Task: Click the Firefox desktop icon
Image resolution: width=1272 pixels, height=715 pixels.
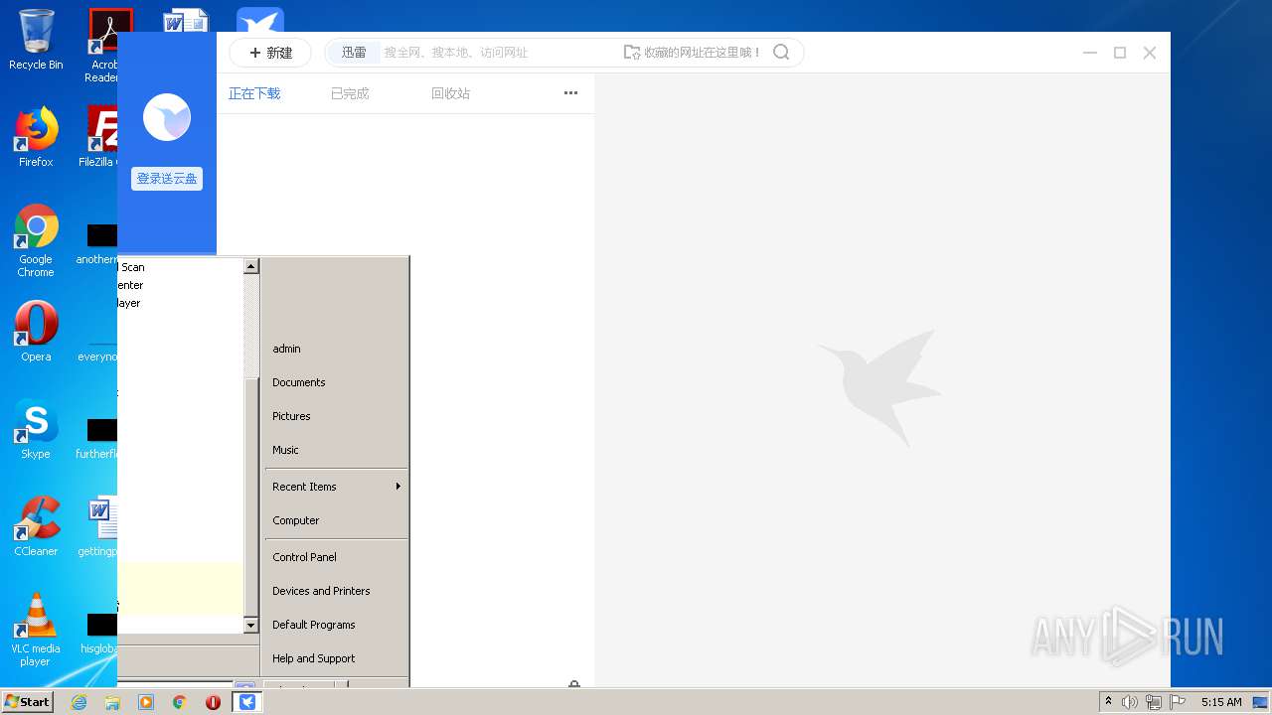Action: tap(36, 137)
